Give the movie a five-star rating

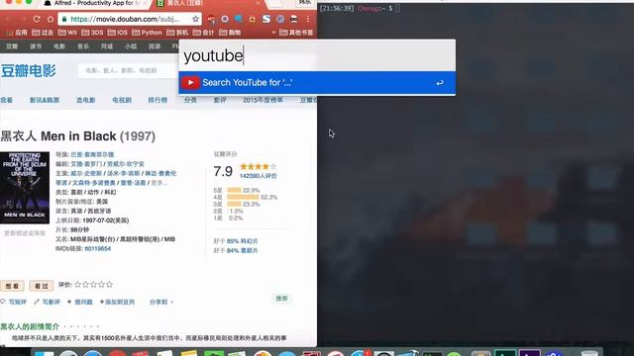[109, 285]
